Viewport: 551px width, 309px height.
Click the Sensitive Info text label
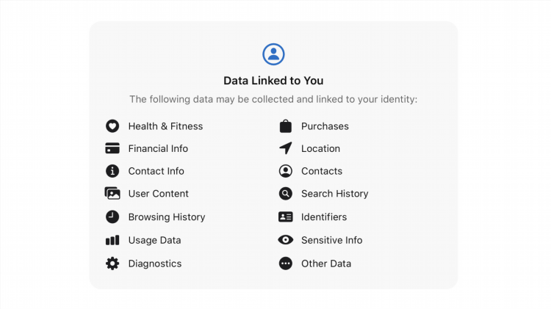(332, 240)
